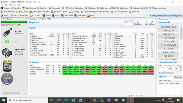The image size is (183, 103).
Task: Open File Explorer from the taskbar
Action: tap(116, 100)
